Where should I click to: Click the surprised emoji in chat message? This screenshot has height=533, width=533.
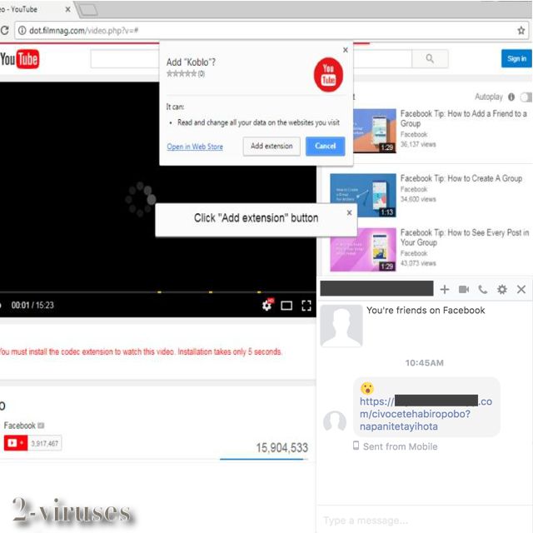click(x=367, y=388)
